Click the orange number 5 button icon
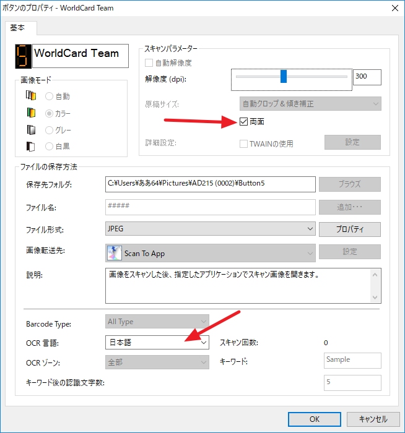 pos(22,56)
